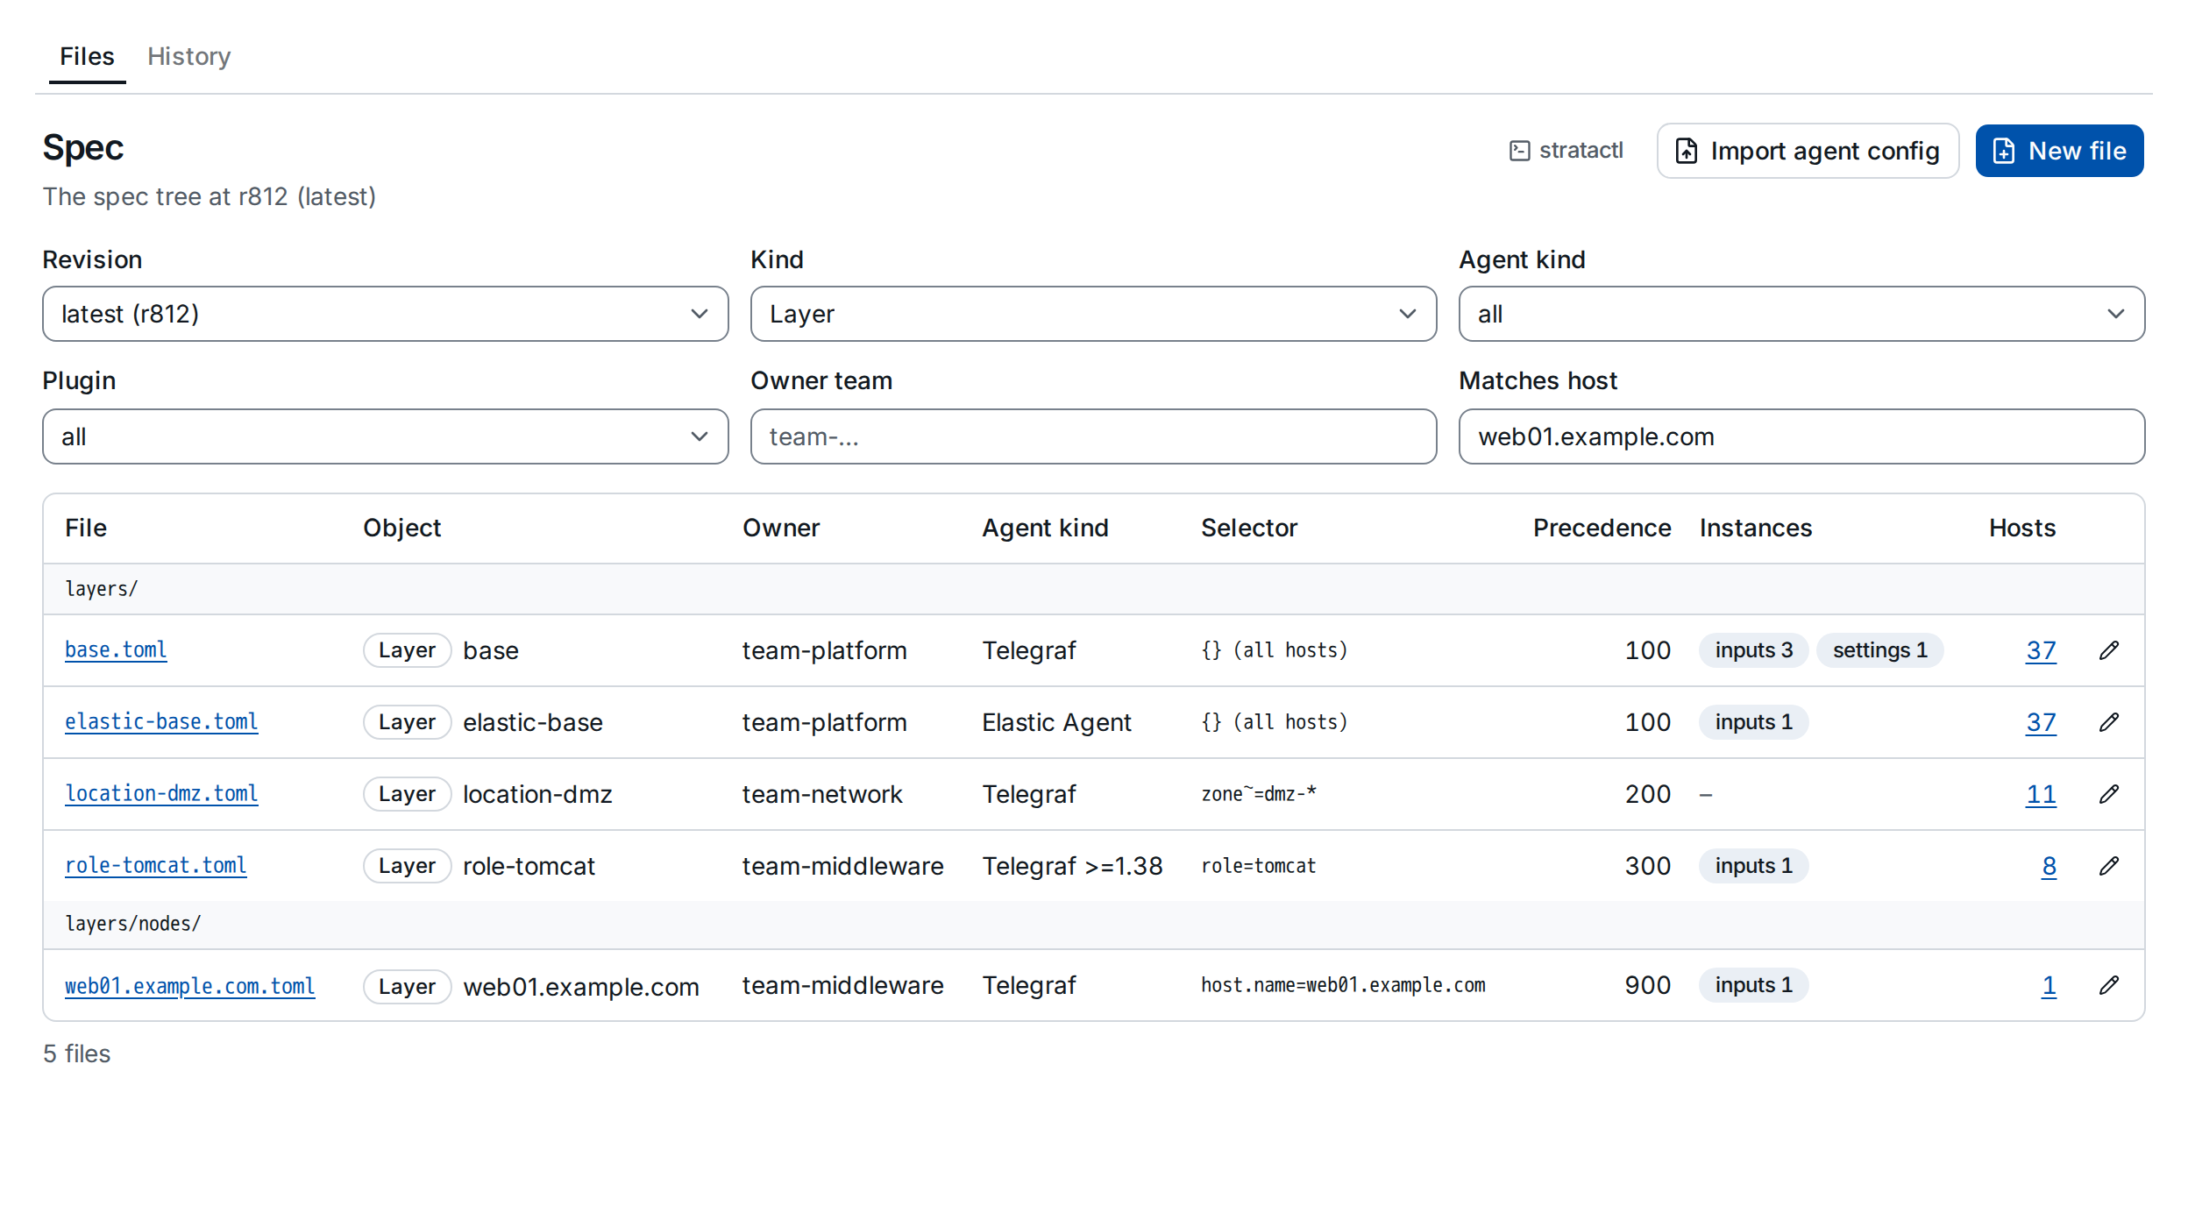The width and height of the screenshot is (2188, 1213).
Task: Click the '5 files' count text
Action: coord(77,1053)
